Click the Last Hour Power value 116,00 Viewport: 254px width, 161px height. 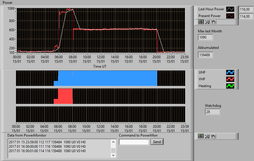[246, 9]
